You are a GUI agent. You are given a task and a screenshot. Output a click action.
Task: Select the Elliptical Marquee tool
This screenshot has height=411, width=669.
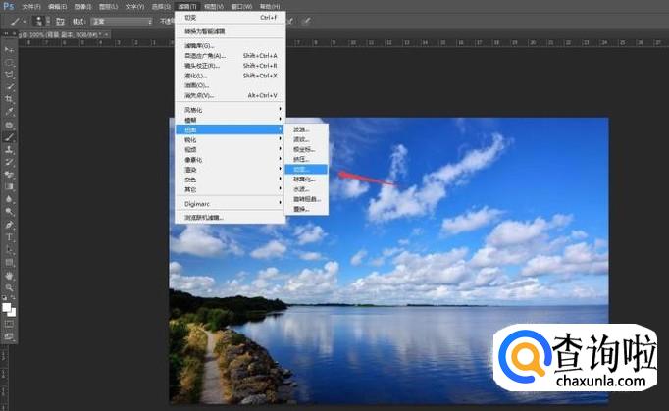(x=9, y=63)
